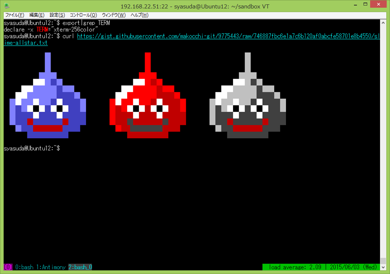
Task: Click the Tera Term icon in title bar
Action: tap(7, 6)
